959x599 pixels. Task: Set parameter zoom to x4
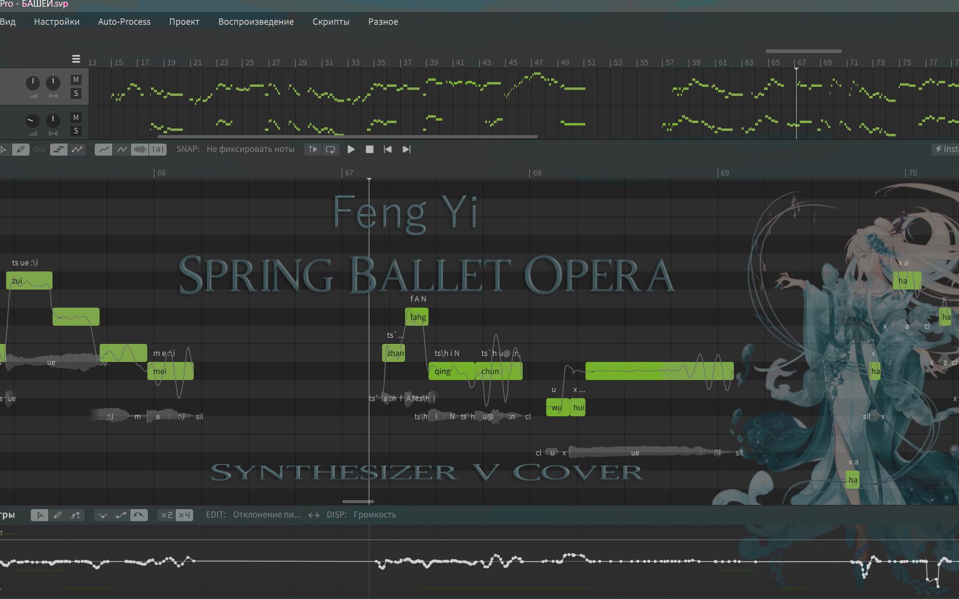[185, 515]
